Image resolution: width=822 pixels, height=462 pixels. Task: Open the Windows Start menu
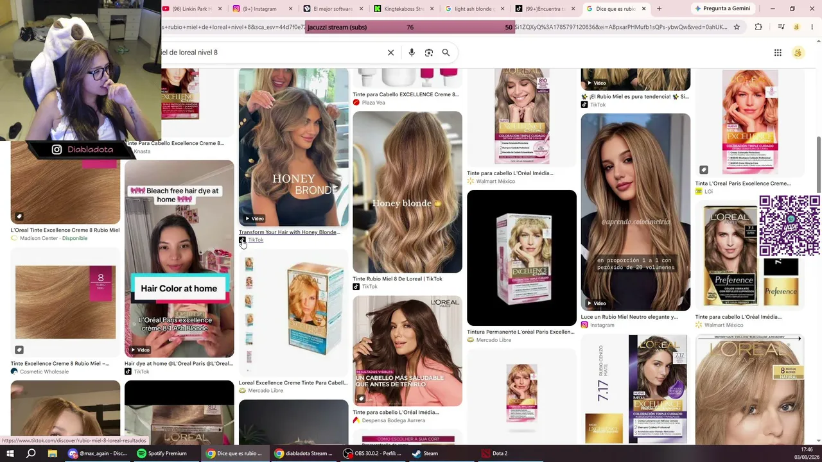pos(10,453)
